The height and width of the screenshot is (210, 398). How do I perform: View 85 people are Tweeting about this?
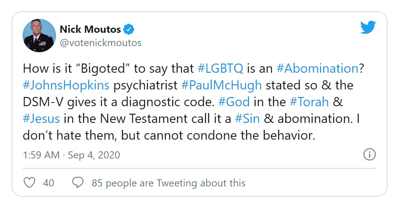168,183
